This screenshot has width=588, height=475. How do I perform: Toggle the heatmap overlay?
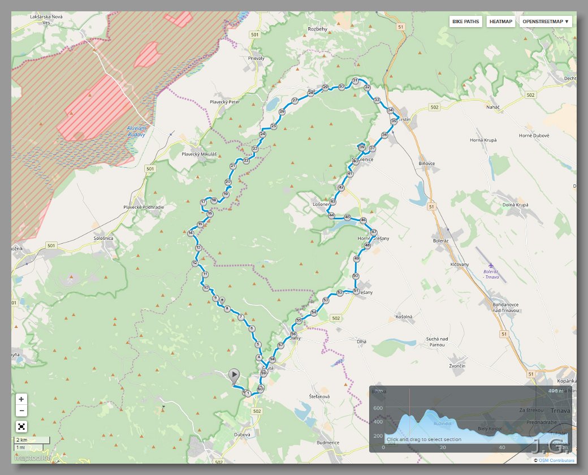coord(500,21)
